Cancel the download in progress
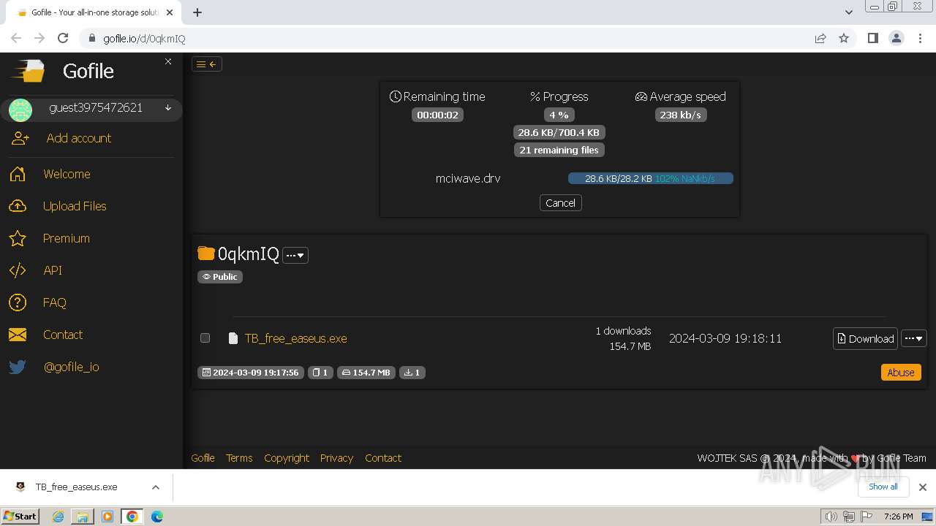936x526 pixels. pos(560,203)
